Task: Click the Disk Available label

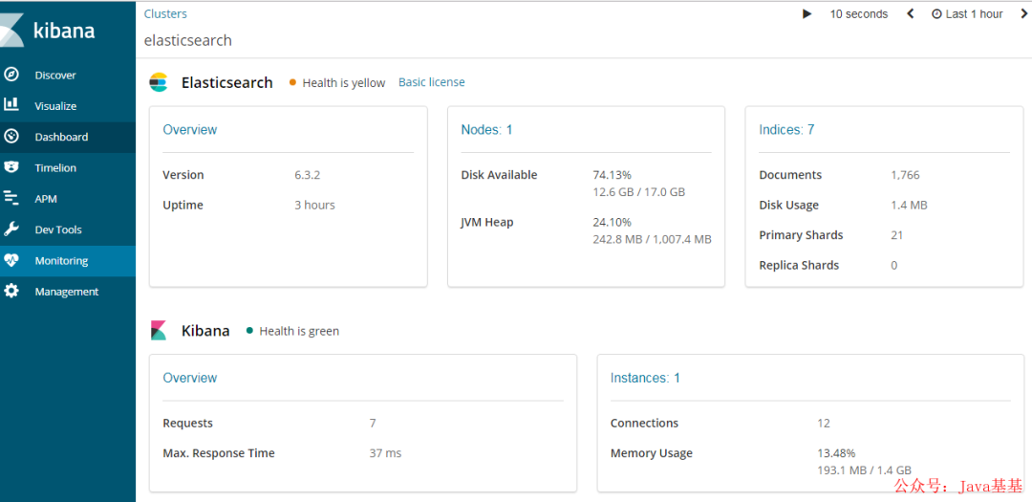Action: point(499,175)
